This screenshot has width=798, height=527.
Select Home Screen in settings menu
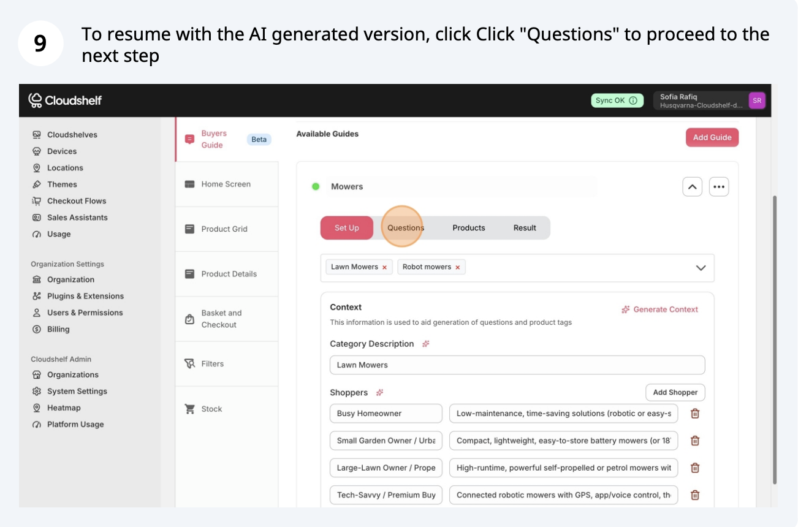(x=226, y=184)
